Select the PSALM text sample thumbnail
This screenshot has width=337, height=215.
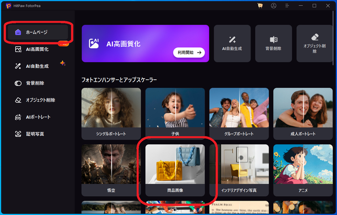[239, 207]
